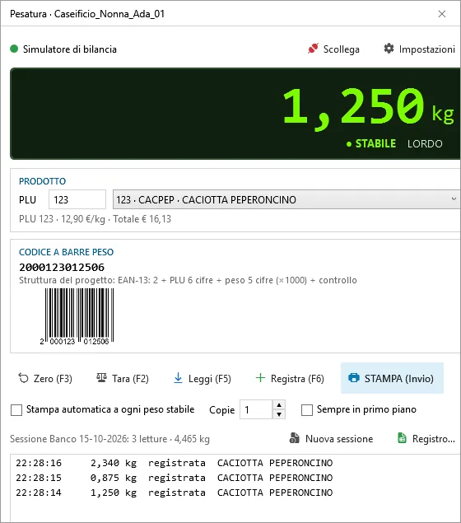Click the Registra (F6) button label
The image size is (461, 523).
pyautogui.click(x=297, y=379)
